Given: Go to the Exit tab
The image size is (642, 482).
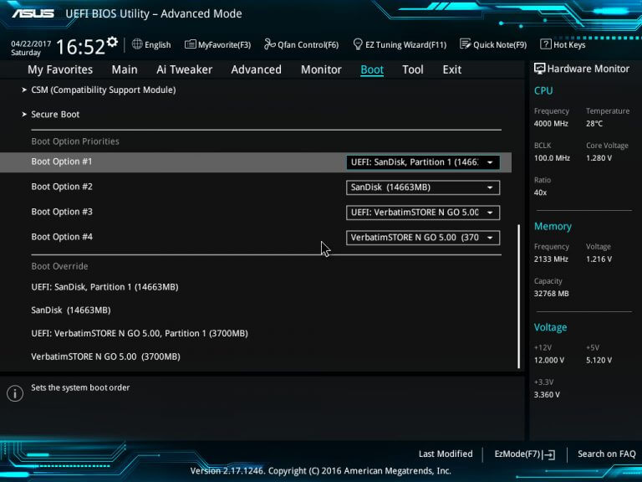Looking at the screenshot, I should point(452,69).
